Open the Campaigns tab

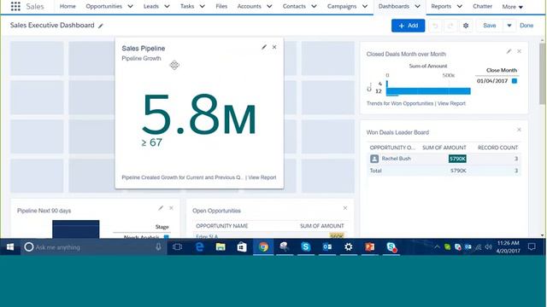[342, 6]
